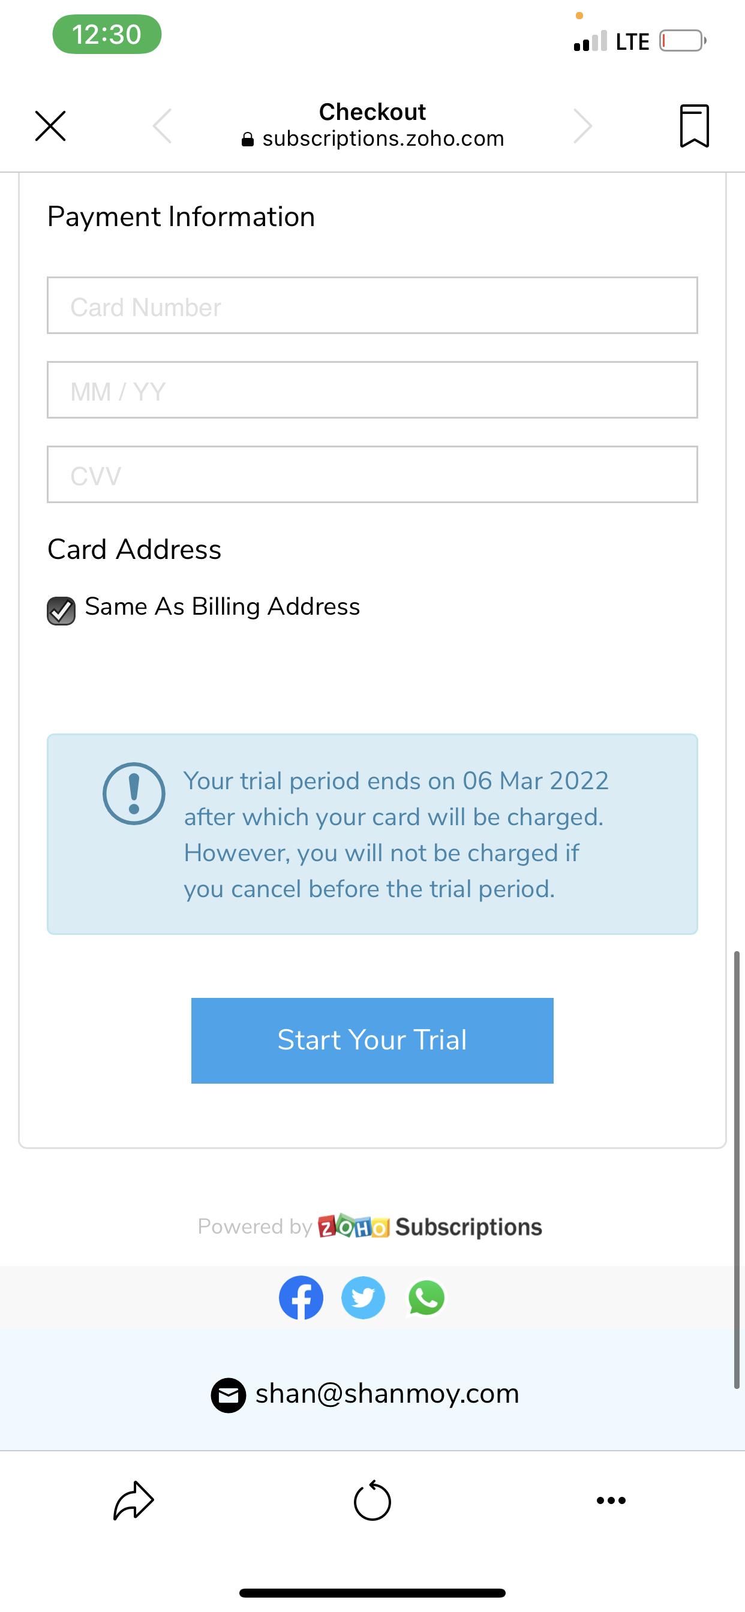
Task: Open the Twitter share icon
Action: click(363, 1297)
